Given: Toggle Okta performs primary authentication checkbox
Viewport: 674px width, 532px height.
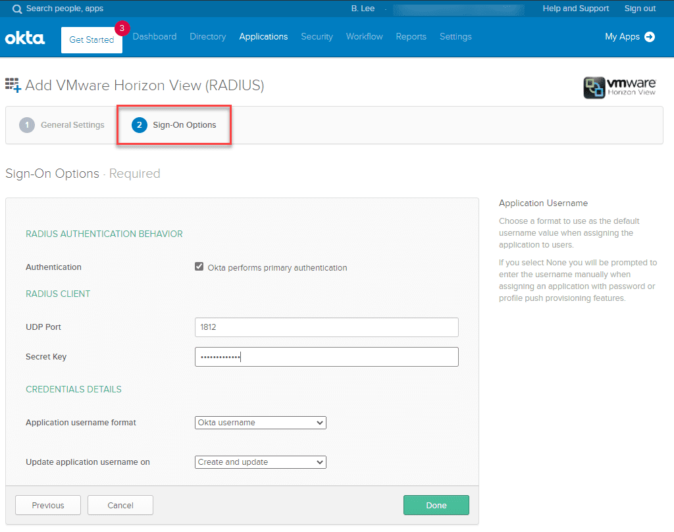Looking at the screenshot, I should pos(199,267).
